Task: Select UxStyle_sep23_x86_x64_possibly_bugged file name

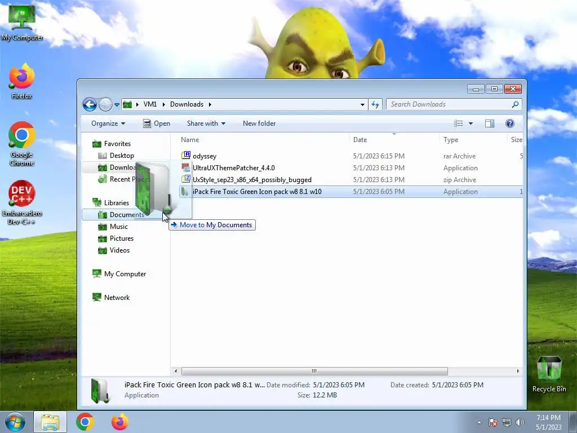Action: pyautogui.click(x=252, y=180)
